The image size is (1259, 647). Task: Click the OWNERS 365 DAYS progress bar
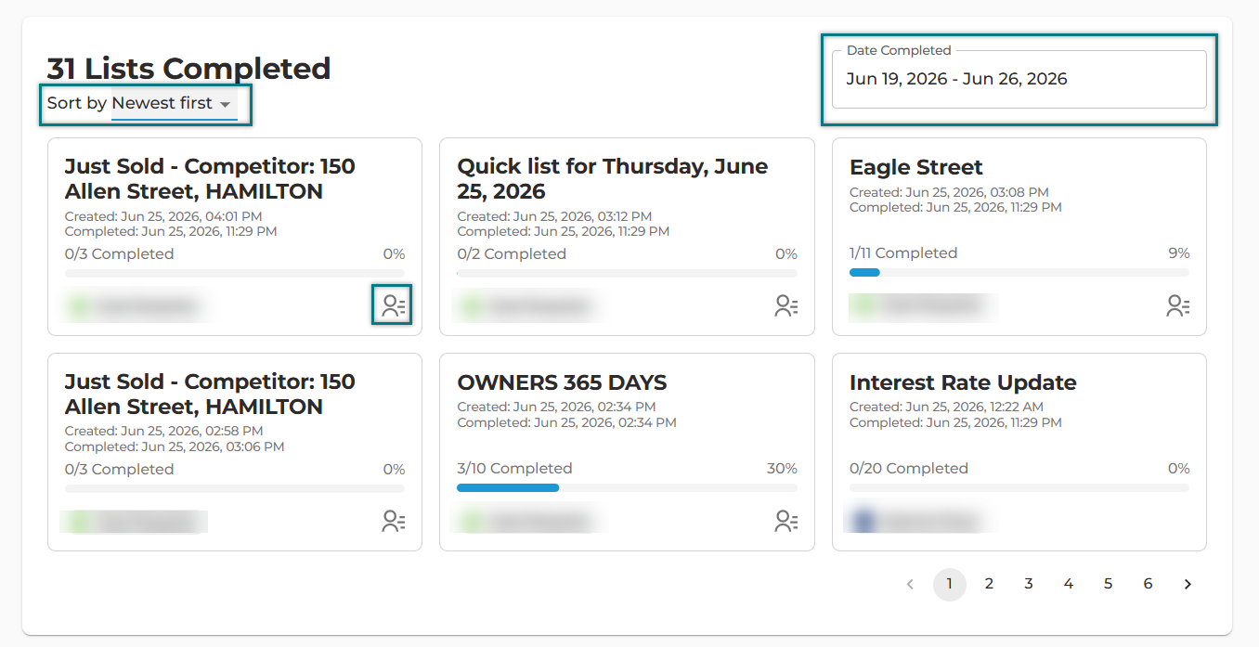627,487
